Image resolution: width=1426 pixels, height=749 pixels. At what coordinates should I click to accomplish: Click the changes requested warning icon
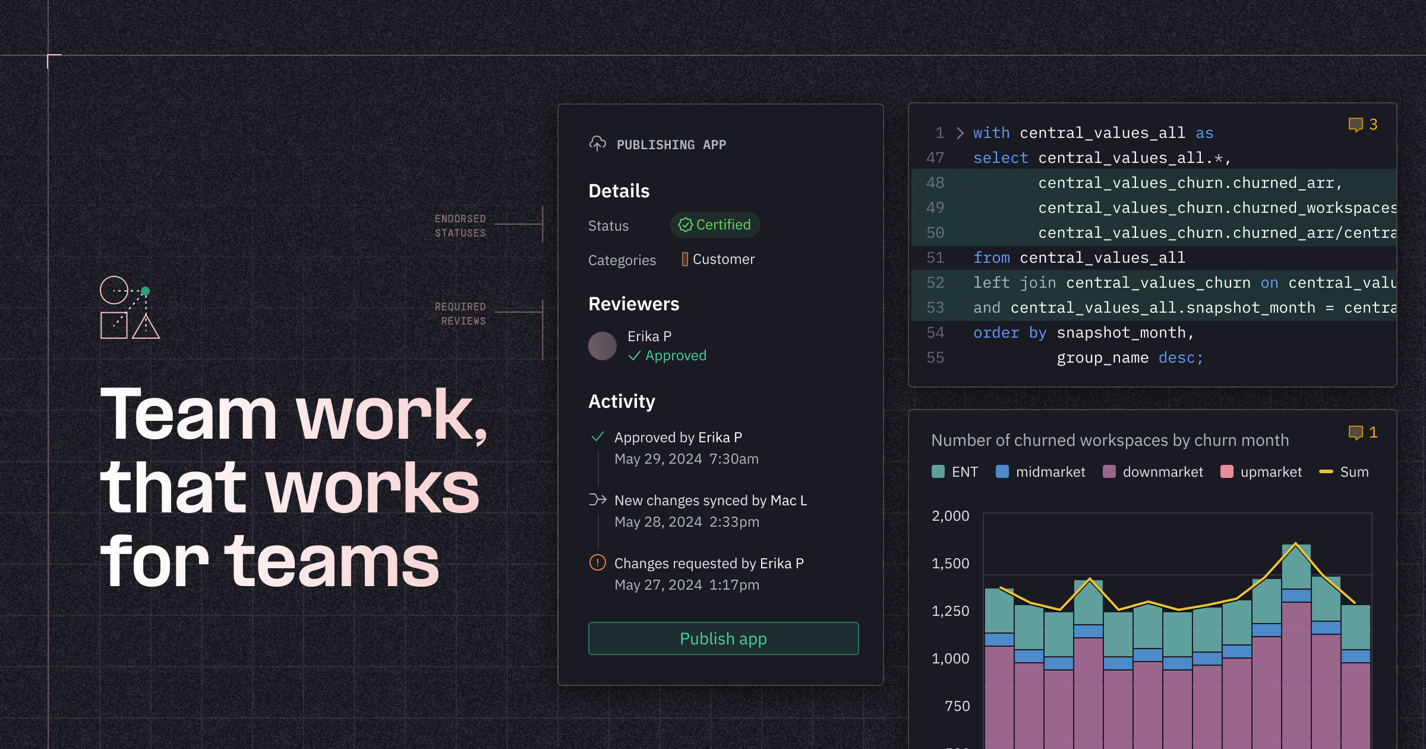click(598, 562)
